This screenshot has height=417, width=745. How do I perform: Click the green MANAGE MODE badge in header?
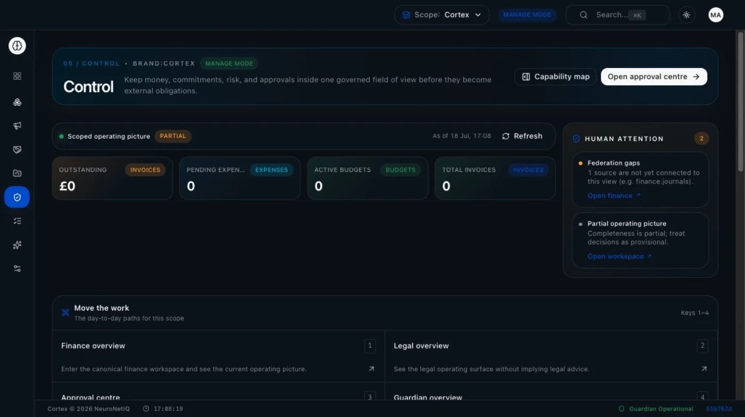coord(229,63)
